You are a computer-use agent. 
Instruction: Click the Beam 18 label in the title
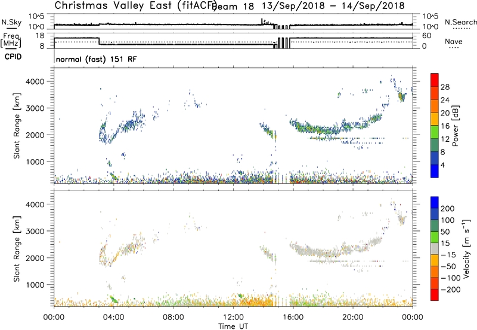[x=233, y=6]
